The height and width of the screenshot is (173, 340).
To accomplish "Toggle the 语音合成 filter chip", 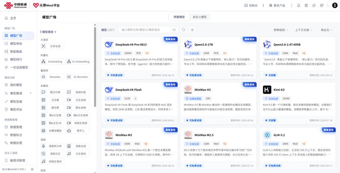I will coord(78,146).
